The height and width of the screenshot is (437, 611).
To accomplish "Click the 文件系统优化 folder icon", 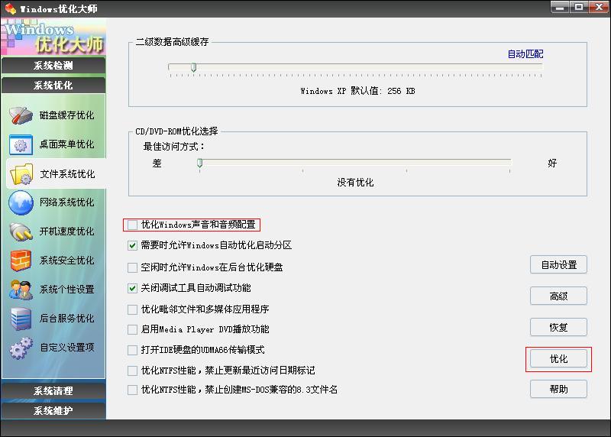I will click(x=21, y=174).
